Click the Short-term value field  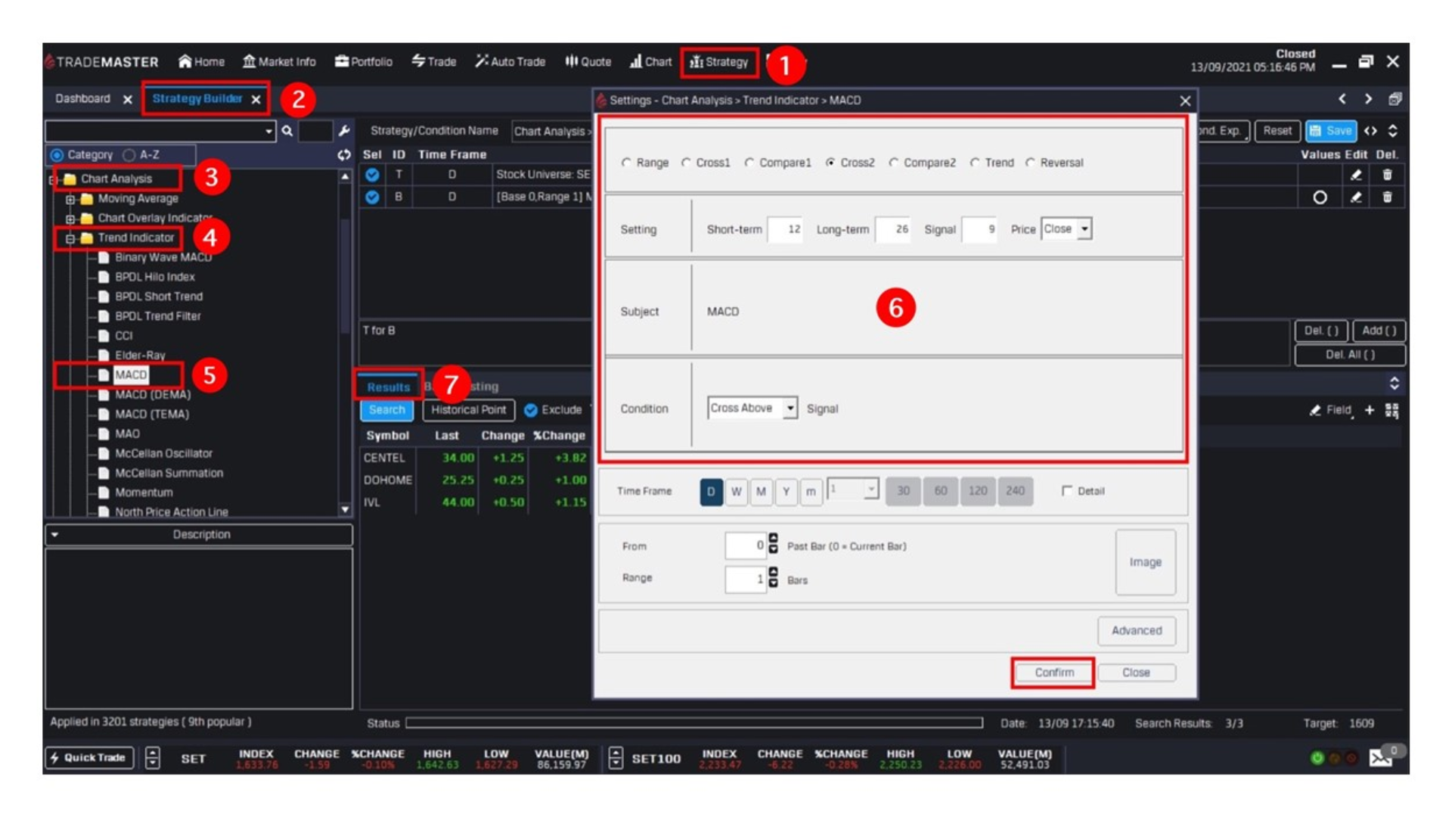[x=785, y=229]
